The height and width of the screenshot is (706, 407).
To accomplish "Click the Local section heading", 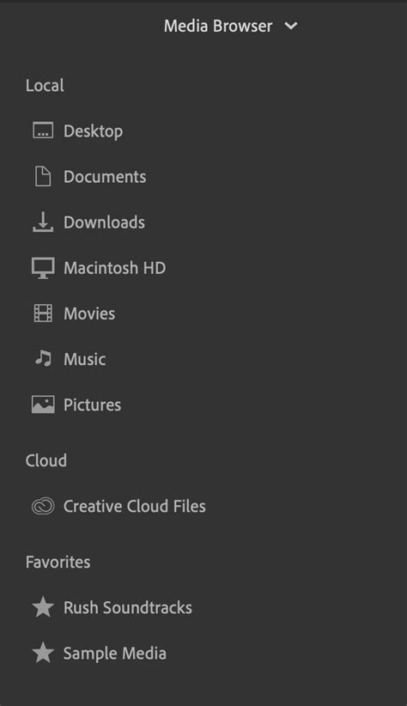I will coord(45,86).
